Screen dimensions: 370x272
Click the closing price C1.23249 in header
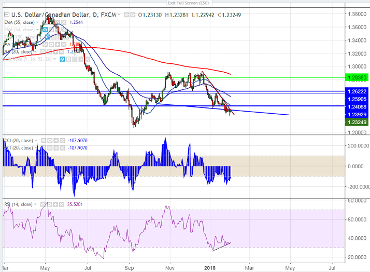(x=230, y=15)
